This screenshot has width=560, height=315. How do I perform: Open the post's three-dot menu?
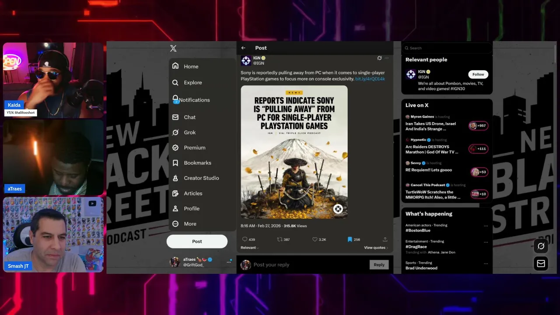click(386, 58)
